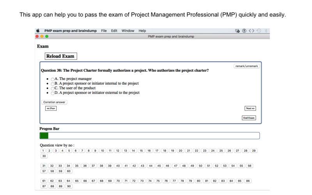Click the code brackets menu bar icon
The height and width of the screenshot is (195, 312).
(x=252, y=31)
